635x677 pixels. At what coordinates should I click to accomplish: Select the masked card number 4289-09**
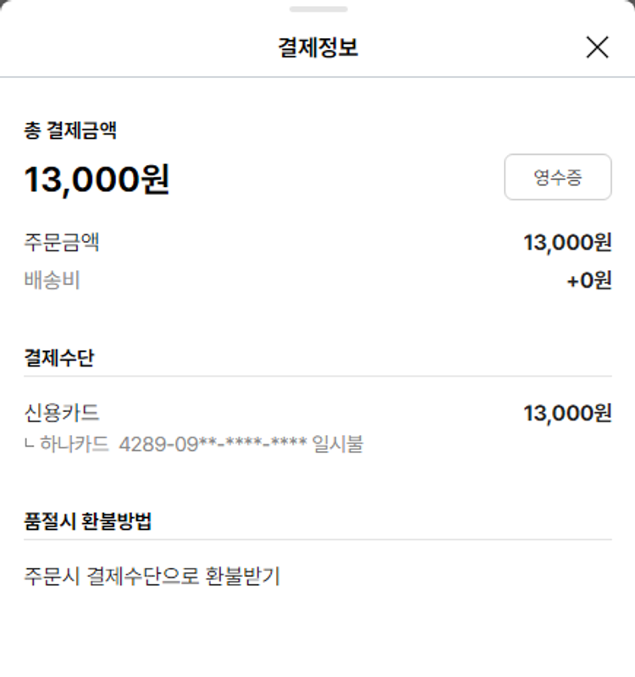[x=213, y=443]
